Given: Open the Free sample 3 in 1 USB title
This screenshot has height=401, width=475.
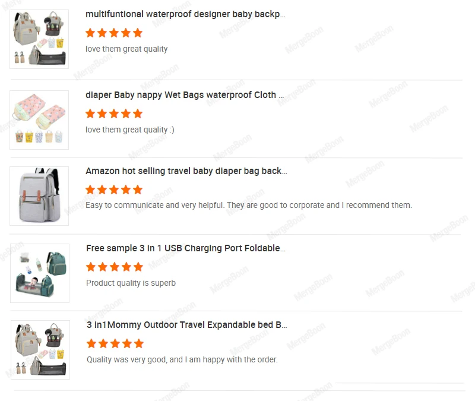Looking at the screenshot, I should coord(186,248).
